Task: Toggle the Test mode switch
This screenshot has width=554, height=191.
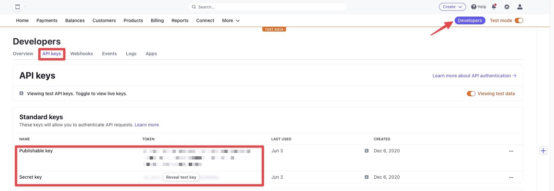Action: tap(519, 20)
